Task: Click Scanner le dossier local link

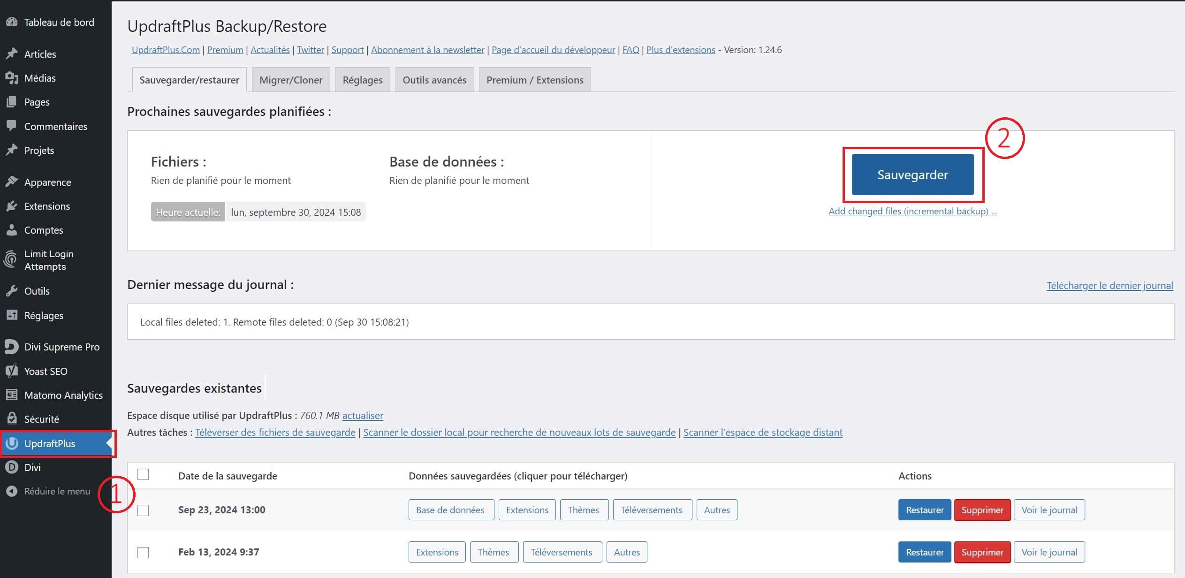Action: point(519,432)
